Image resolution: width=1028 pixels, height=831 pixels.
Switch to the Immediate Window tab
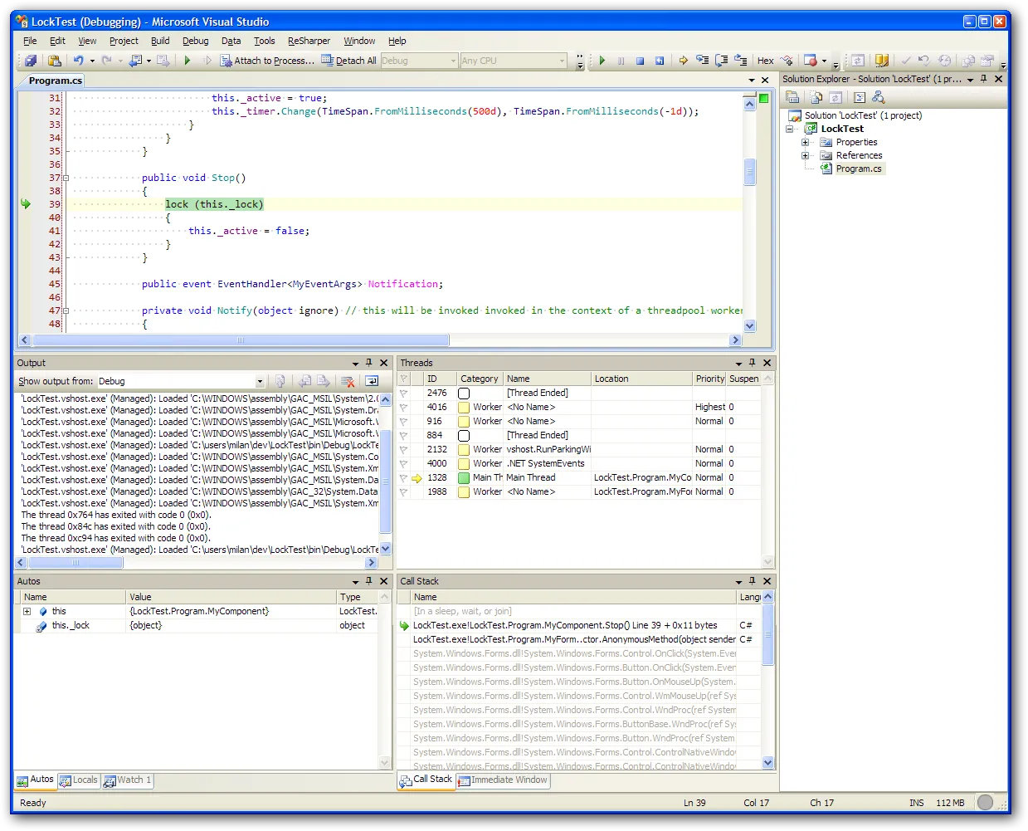tap(503, 780)
